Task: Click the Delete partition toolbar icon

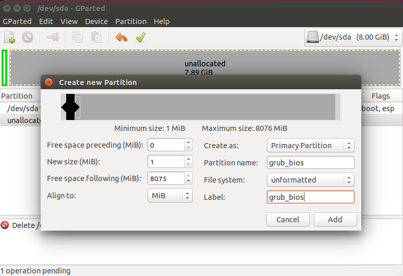Action: (x=28, y=37)
